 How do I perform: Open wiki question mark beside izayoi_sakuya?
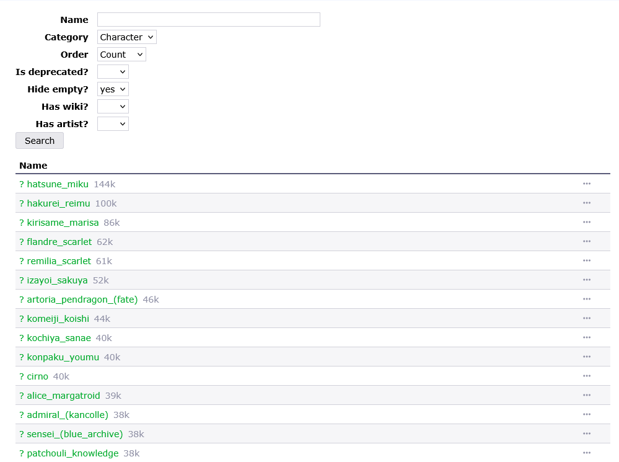click(x=22, y=280)
